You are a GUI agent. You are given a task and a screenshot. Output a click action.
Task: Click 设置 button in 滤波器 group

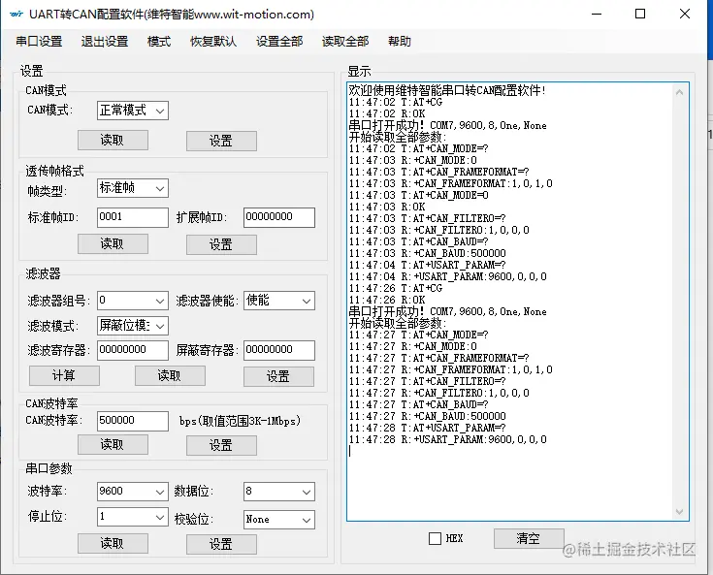click(x=278, y=376)
